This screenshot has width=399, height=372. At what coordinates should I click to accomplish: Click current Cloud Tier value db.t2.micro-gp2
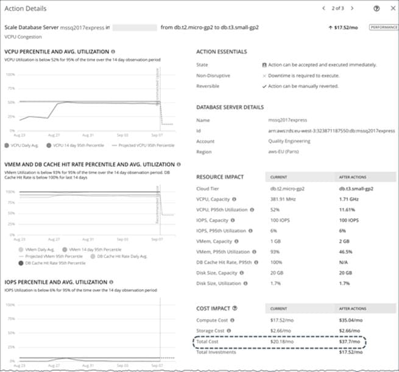[x=288, y=189]
